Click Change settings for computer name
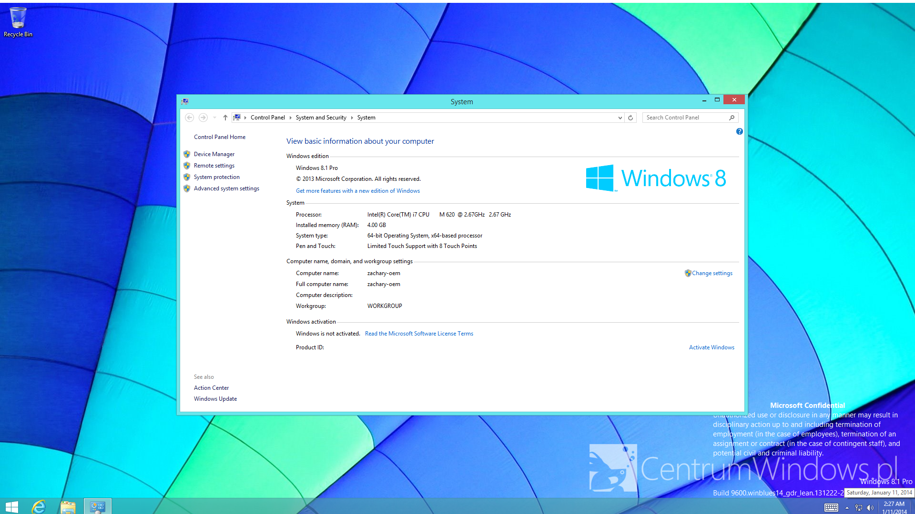This screenshot has height=514, width=915. [x=712, y=273]
